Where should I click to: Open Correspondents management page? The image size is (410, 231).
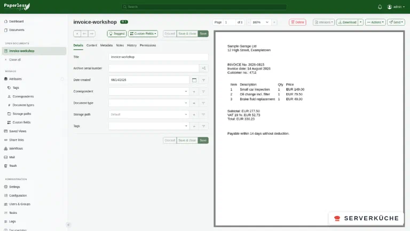(x=23, y=96)
